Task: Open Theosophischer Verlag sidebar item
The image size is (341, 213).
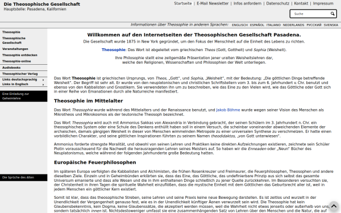Action: tap(20, 74)
